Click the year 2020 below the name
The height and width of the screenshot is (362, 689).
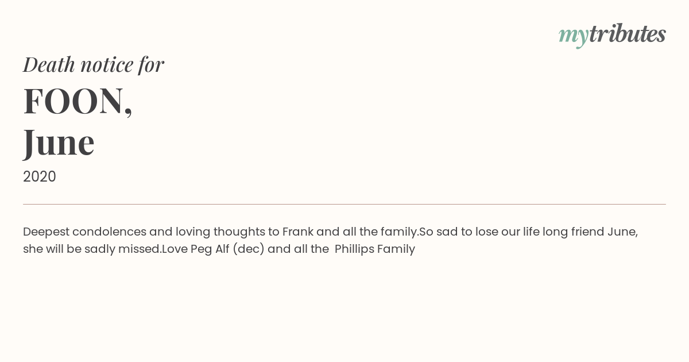tap(40, 176)
